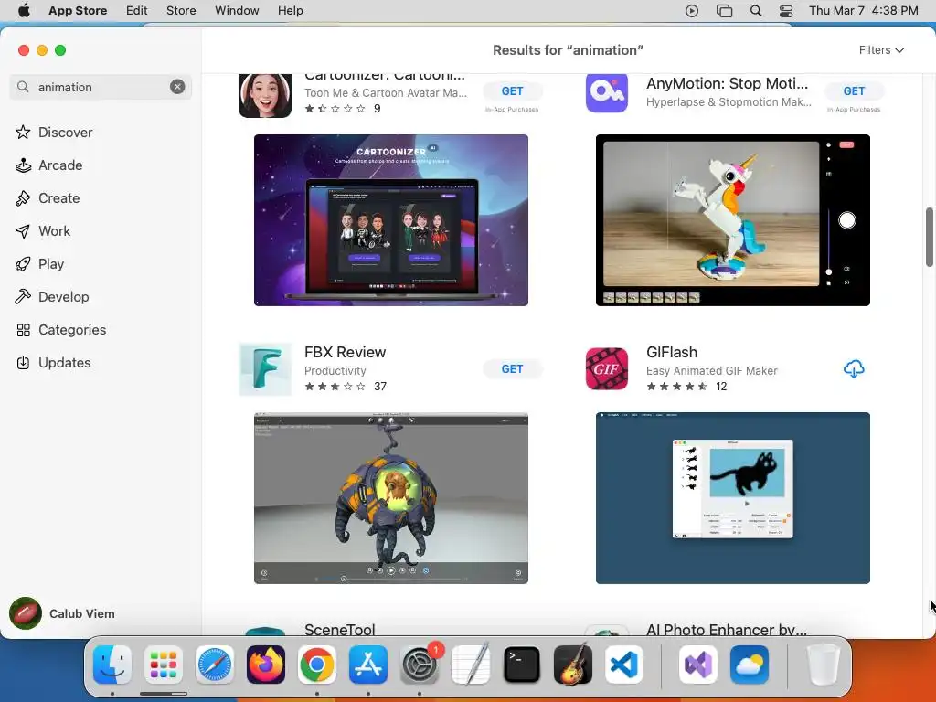Click the Stage Manager windows icon
Viewport: 936px width, 702px height.
(x=724, y=11)
